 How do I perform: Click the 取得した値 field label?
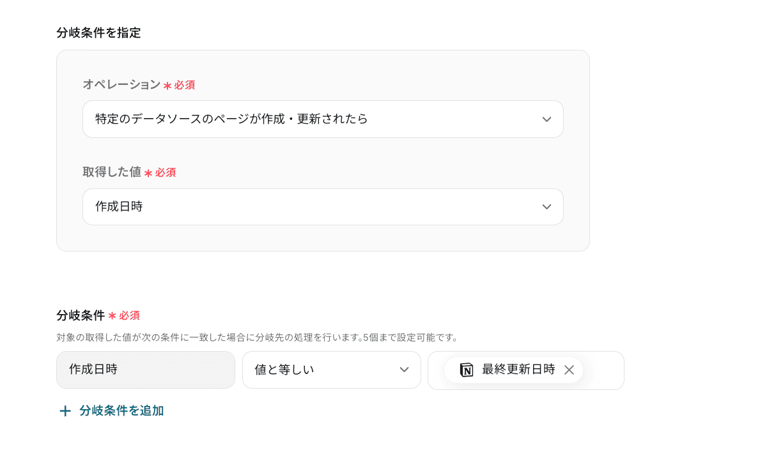pos(112,172)
